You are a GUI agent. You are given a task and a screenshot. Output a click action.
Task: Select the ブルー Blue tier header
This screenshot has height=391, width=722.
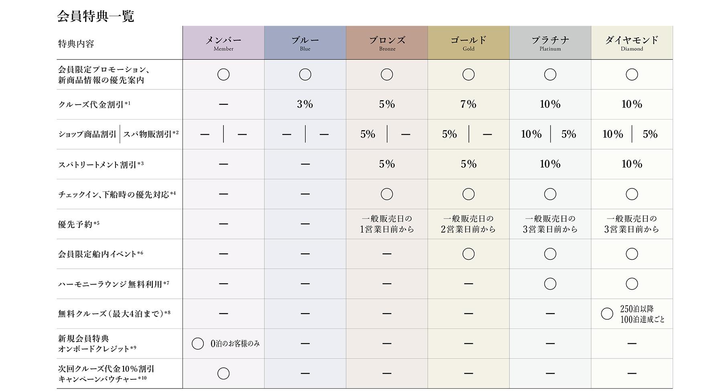pos(305,43)
